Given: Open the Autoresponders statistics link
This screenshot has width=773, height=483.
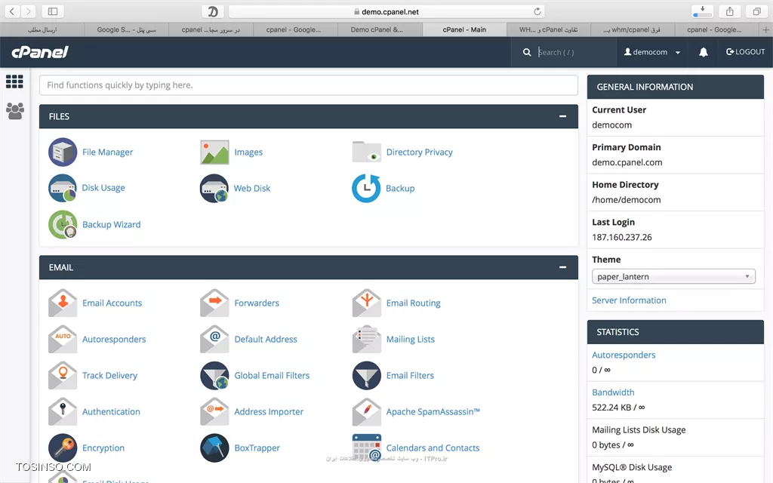Looking at the screenshot, I should pos(624,355).
